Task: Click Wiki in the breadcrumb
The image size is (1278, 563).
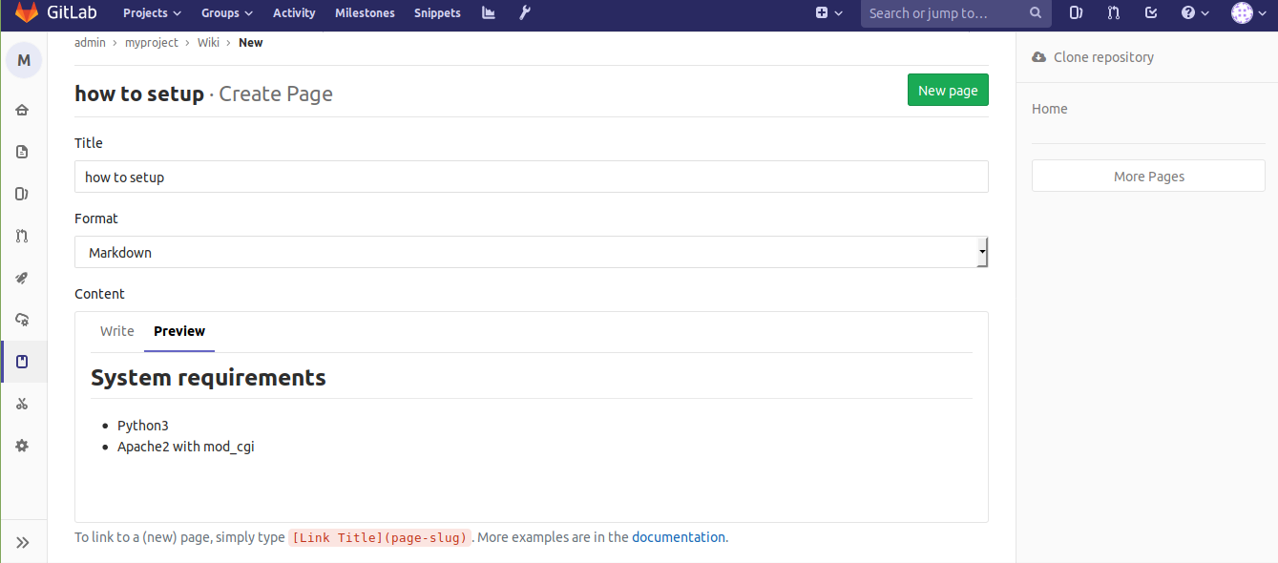Action: coord(208,43)
